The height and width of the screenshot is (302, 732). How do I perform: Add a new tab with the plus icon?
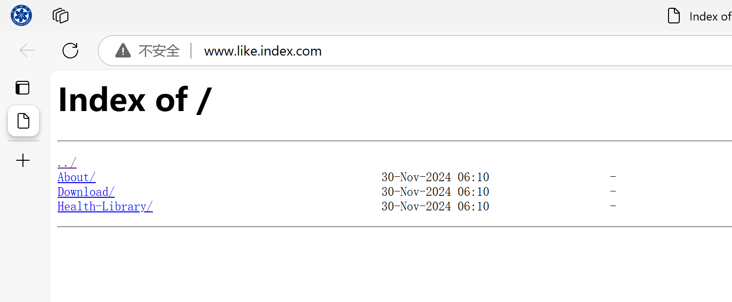(x=23, y=161)
